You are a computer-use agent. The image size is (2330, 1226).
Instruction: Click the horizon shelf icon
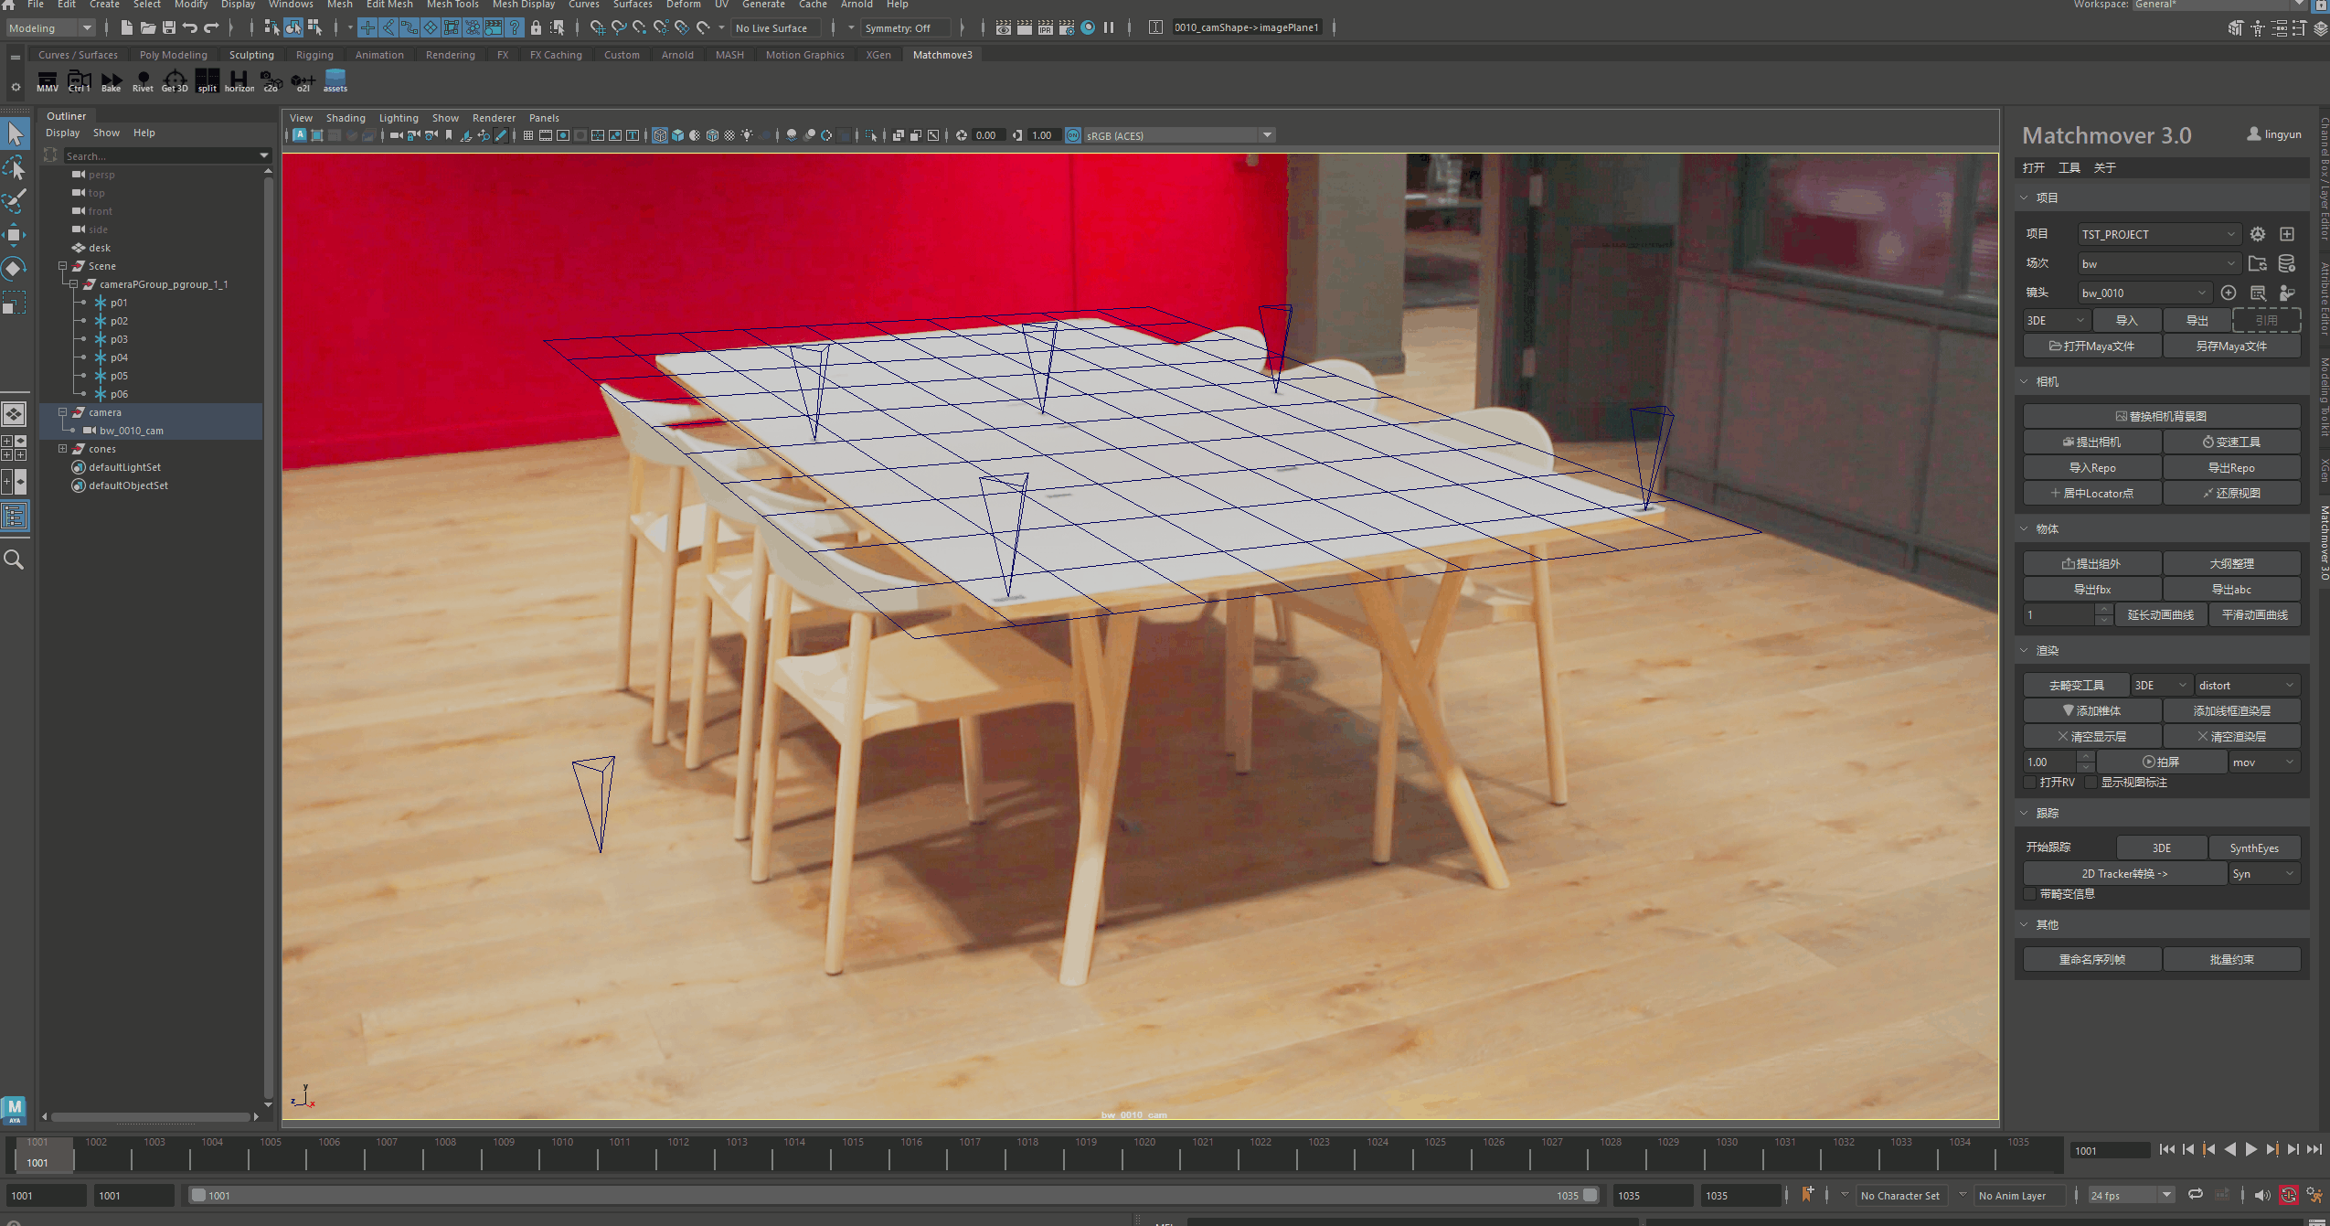pyautogui.click(x=239, y=81)
